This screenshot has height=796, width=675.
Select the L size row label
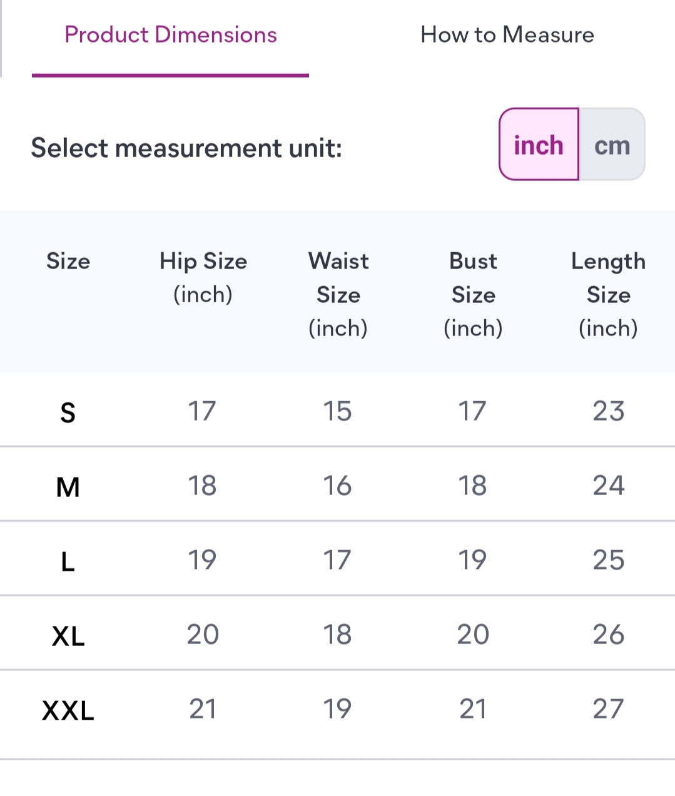click(x=68, y=561)
